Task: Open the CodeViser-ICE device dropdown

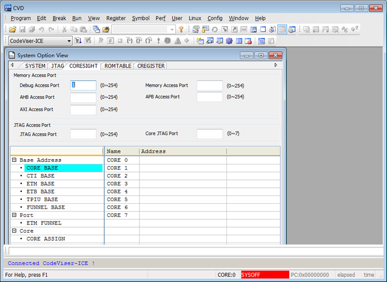Action: click(x=69, y=41)
